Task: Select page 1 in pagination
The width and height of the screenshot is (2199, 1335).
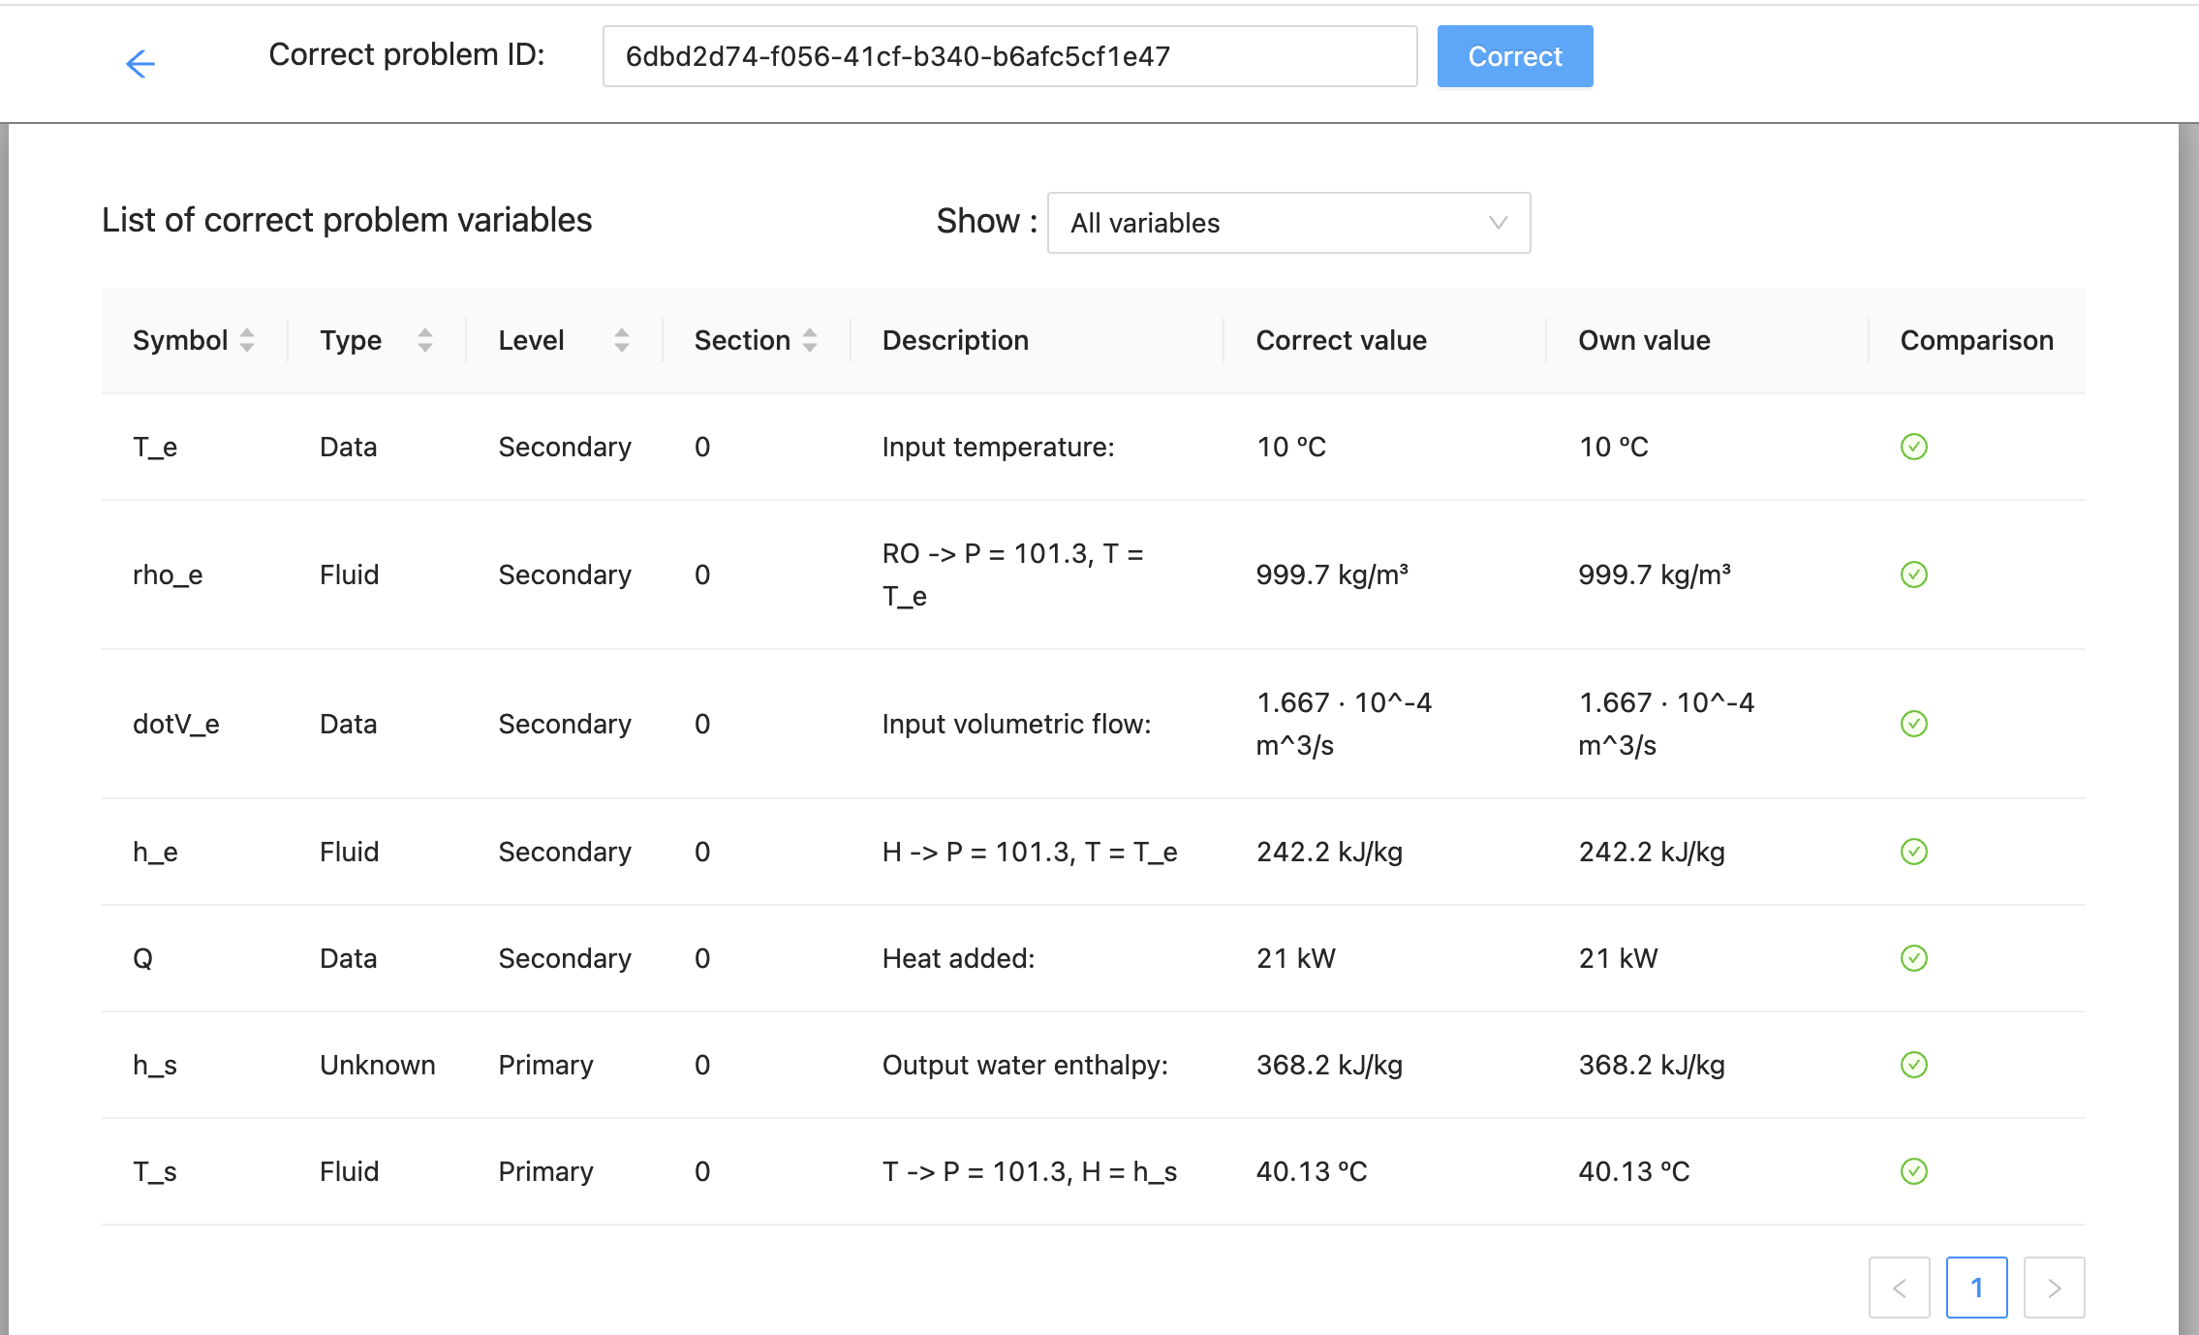Action: pos(1976,1288)
